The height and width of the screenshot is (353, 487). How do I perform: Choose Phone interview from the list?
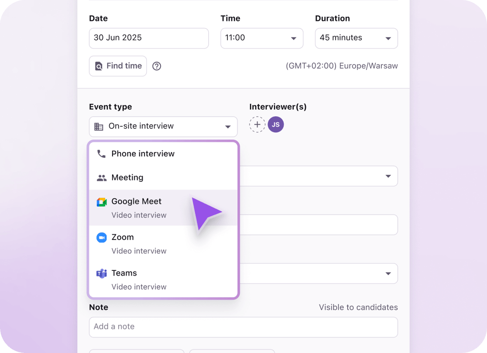click(143, 153)
